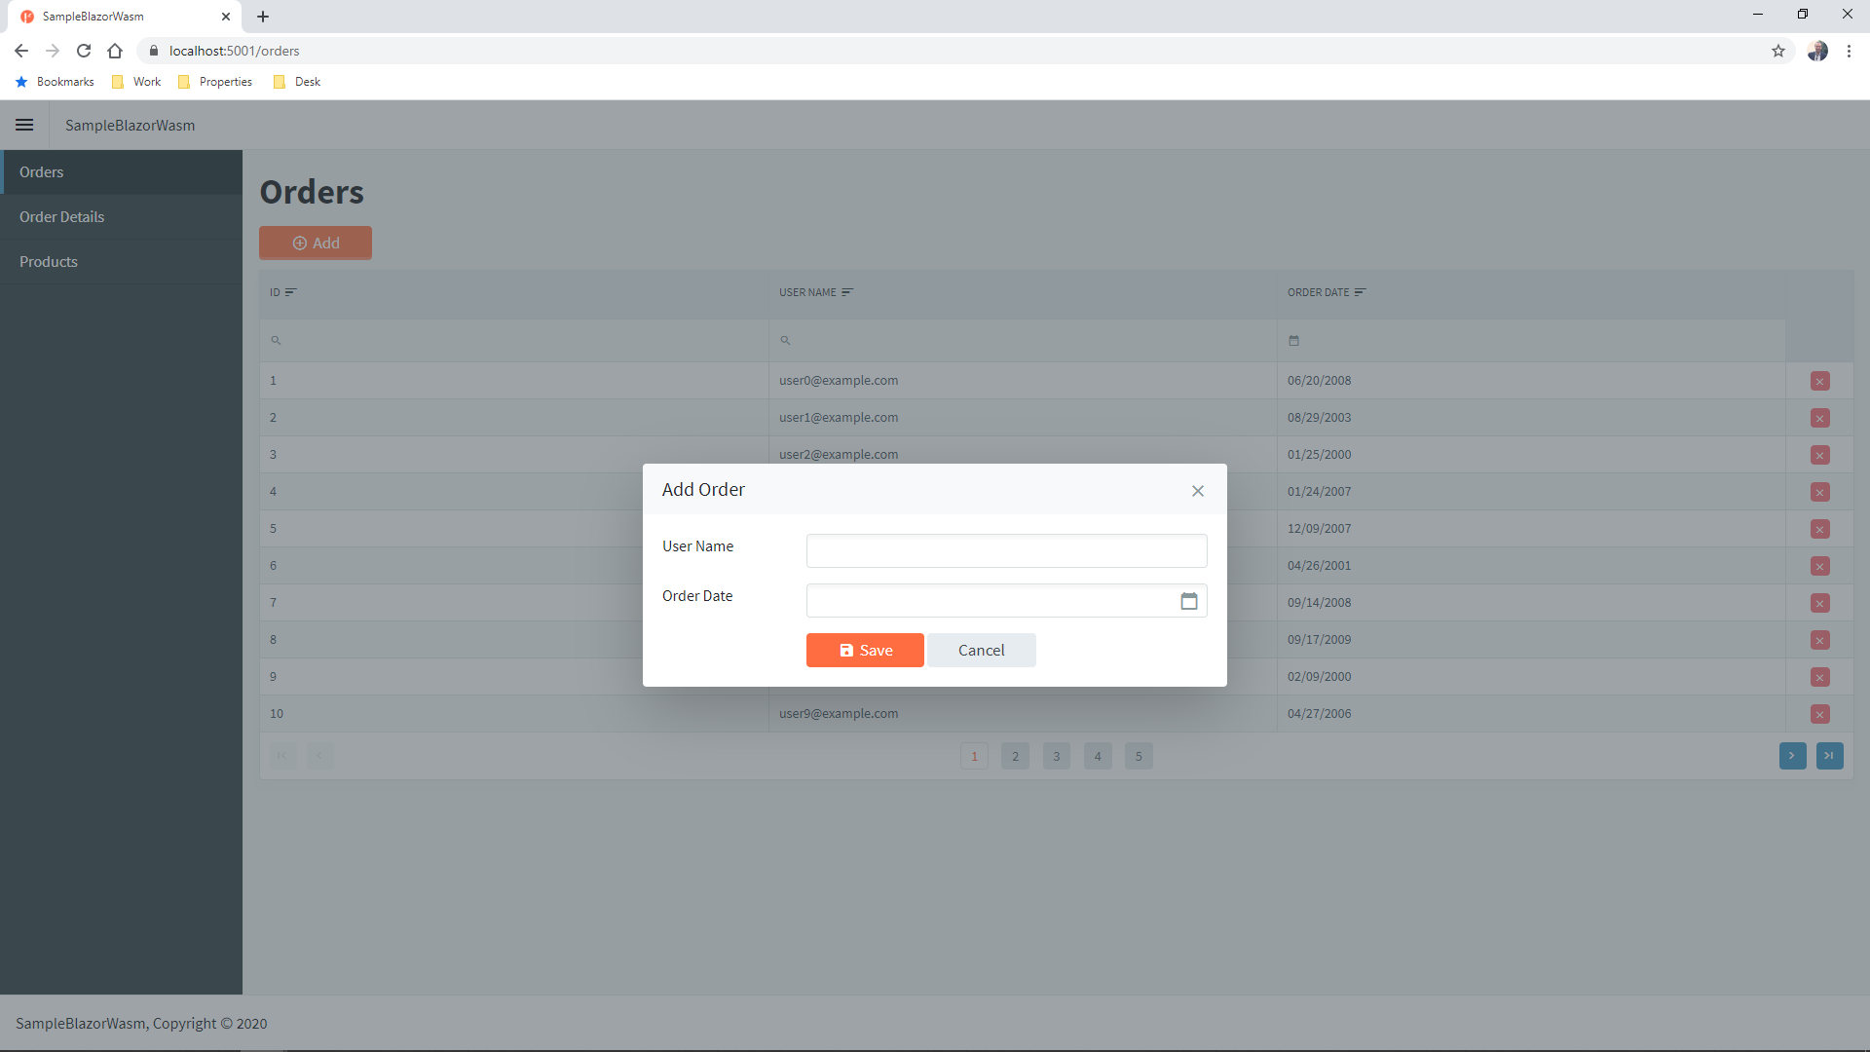Select page 1 in the pager
Viewport: 1870px width, 1052px height.
pos(974,756)
